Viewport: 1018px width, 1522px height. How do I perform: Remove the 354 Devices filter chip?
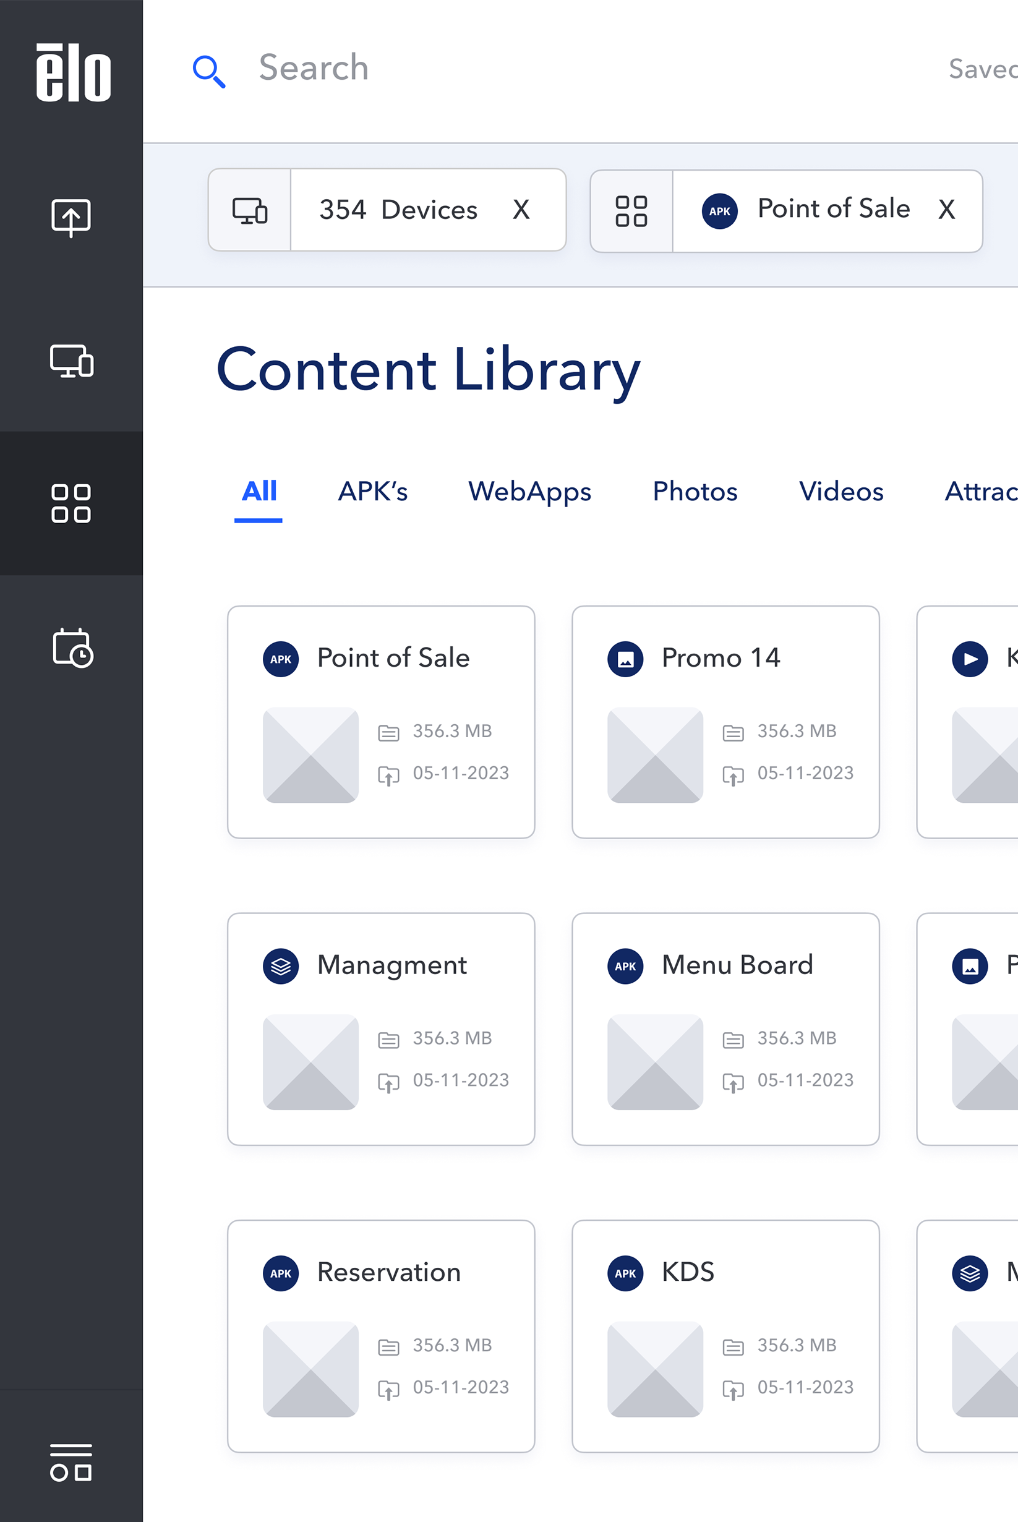[521, 210]
